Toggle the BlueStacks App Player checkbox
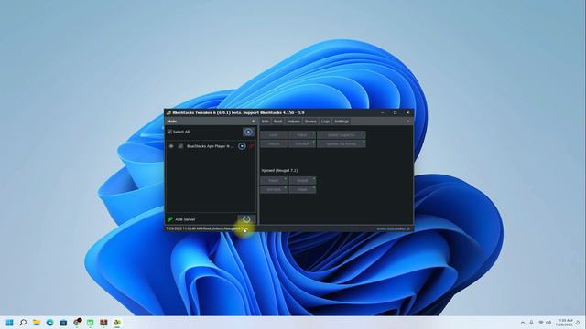This screenshot has width=586, height=329. point(180,146)
